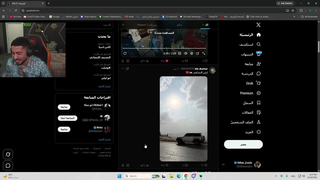Add a new timeline tab with plus
Screen dimensions: 320x180
coord(123,25)
